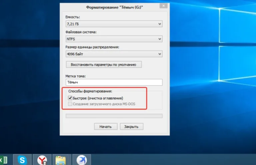Click the formatting progress bar
This screenshot has width=256, height=165.
[114, 116]
